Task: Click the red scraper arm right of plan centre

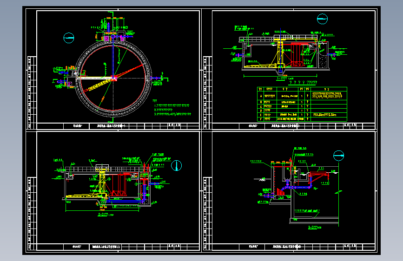Action: click(x=130, y=71)
